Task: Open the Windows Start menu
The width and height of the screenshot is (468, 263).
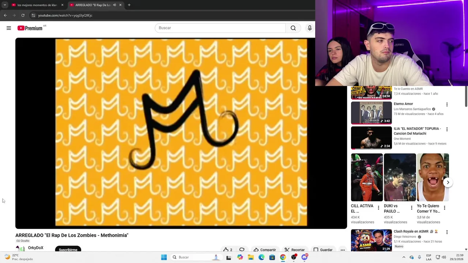Action: click(164, 257)
